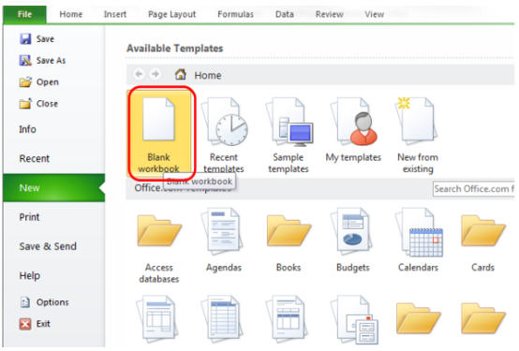This screenshot has height=351, width=519.
Task: Click the Forward arrow in template navigation
Action: [x=155, y=74]
